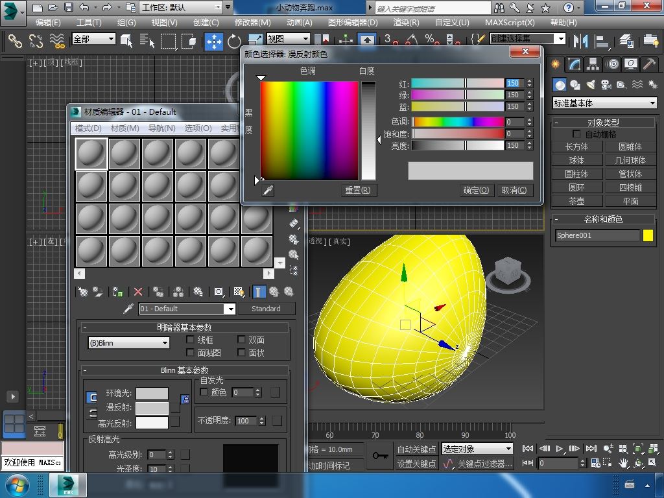Create a 长方体 box primitive
664x498 pixels.
576,147
